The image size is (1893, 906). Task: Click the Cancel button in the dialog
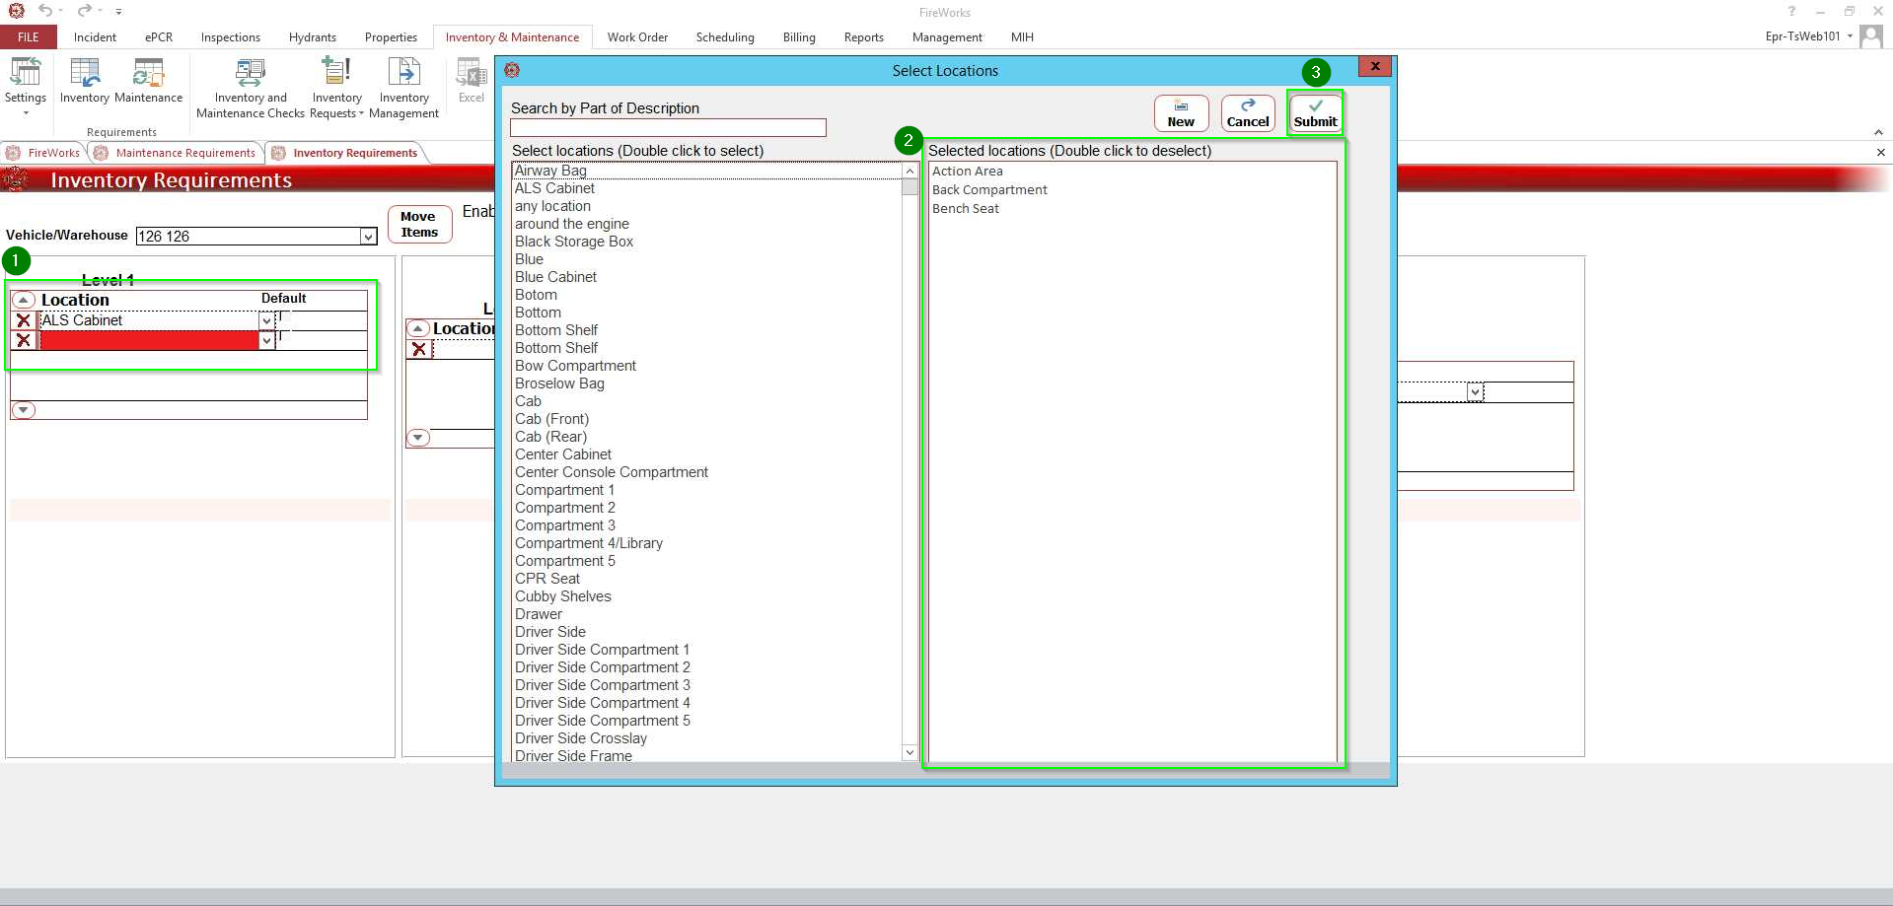(x=1248, y=113)
